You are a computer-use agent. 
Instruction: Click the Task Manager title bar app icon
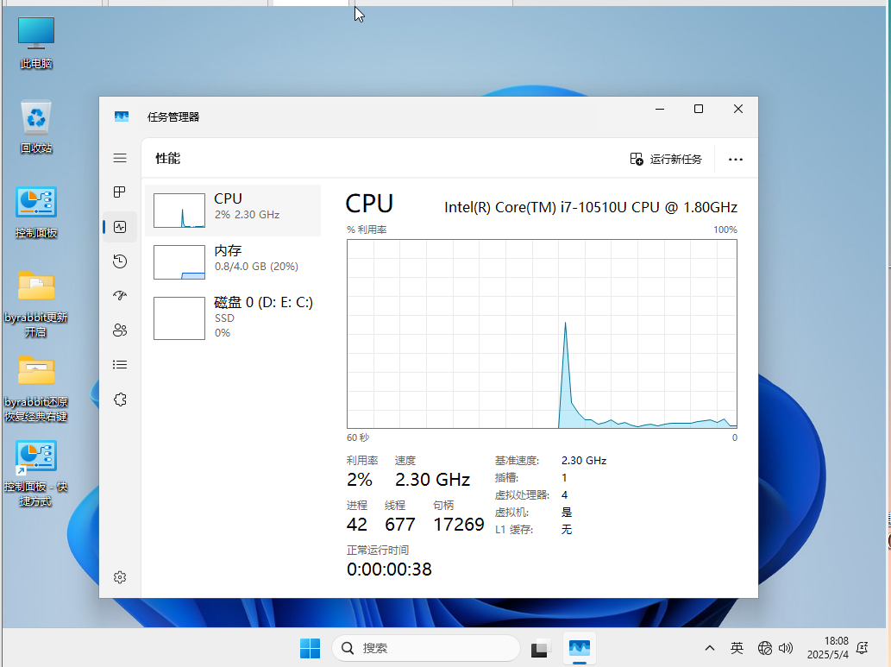[122, 116]
